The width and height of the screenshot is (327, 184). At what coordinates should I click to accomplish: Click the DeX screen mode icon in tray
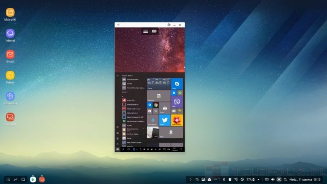tap(279, 180)
